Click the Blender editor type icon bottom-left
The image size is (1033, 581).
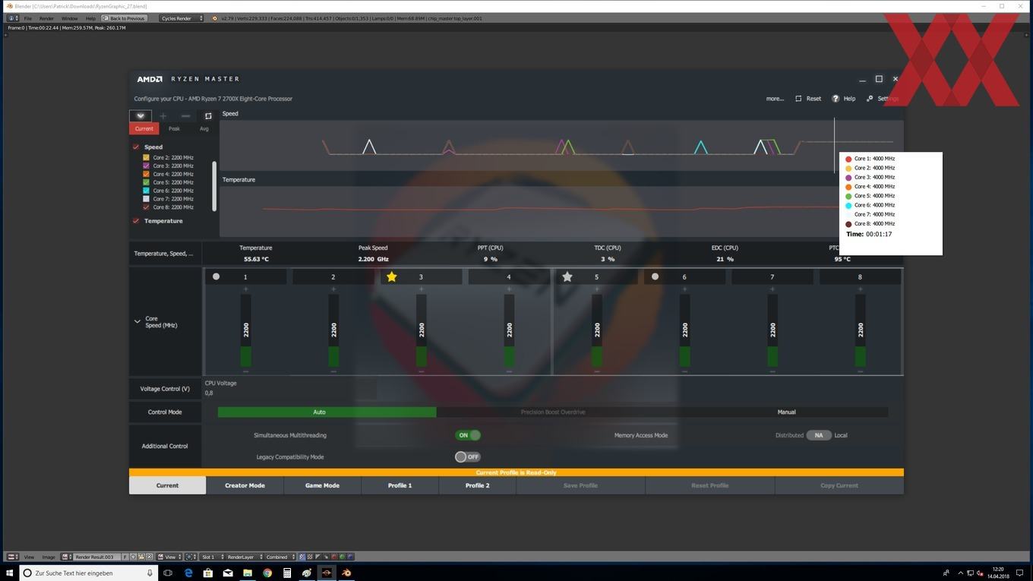coord(12,557)
